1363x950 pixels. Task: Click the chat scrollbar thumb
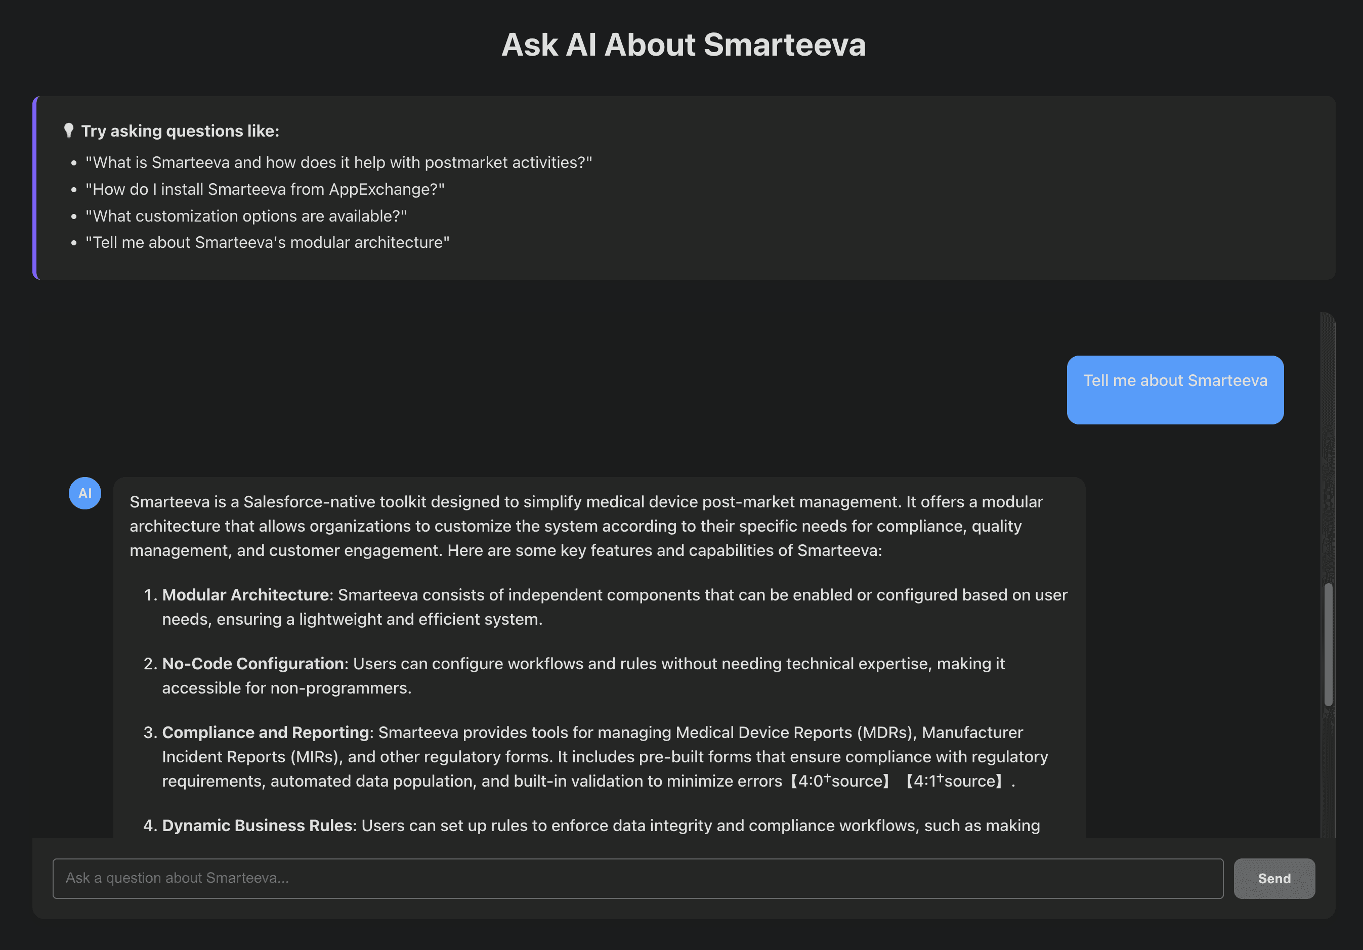pos(1328,644)
